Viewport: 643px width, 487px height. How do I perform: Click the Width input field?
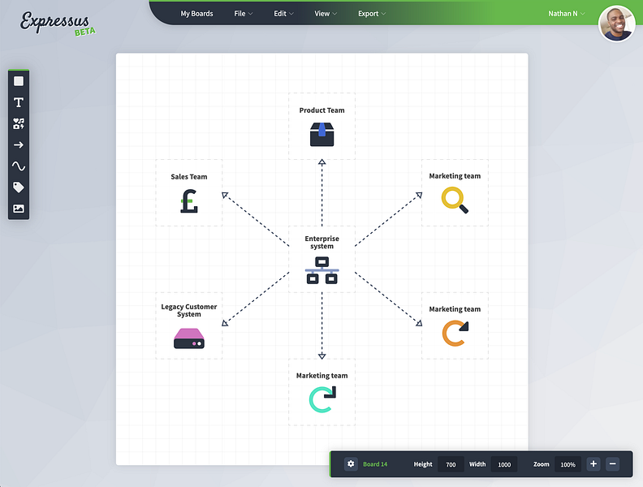click(504, 464)
